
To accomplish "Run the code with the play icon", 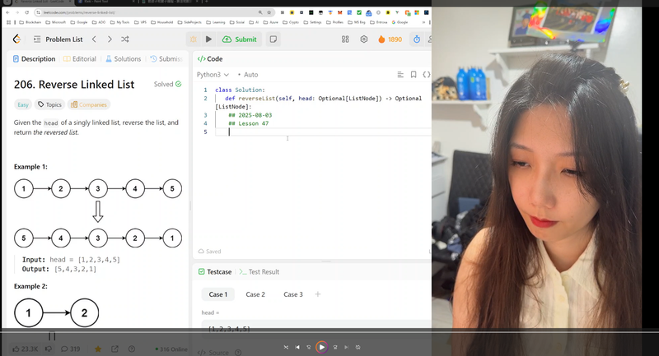I will click(208, 39).
